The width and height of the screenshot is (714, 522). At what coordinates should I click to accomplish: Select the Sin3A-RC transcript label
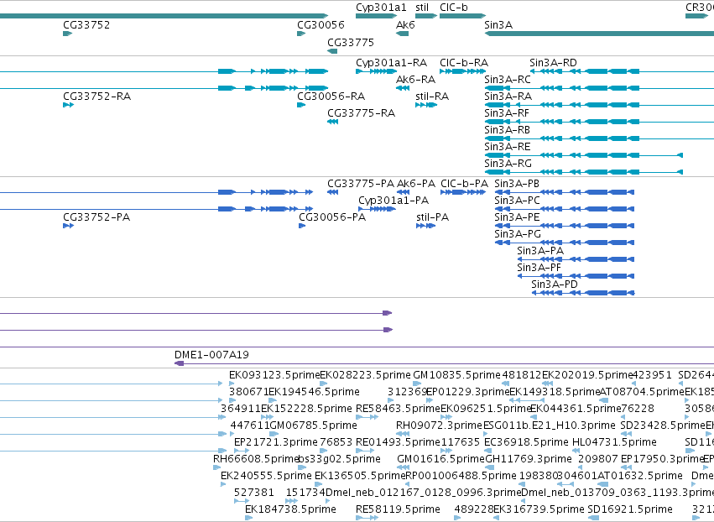pos(508,79)
